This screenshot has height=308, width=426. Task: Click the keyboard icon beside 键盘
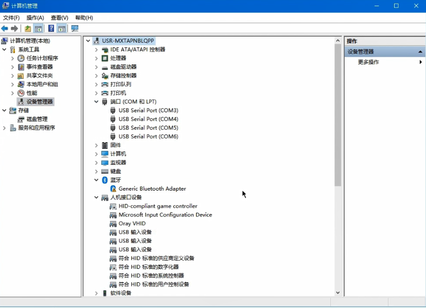(104, 171)
